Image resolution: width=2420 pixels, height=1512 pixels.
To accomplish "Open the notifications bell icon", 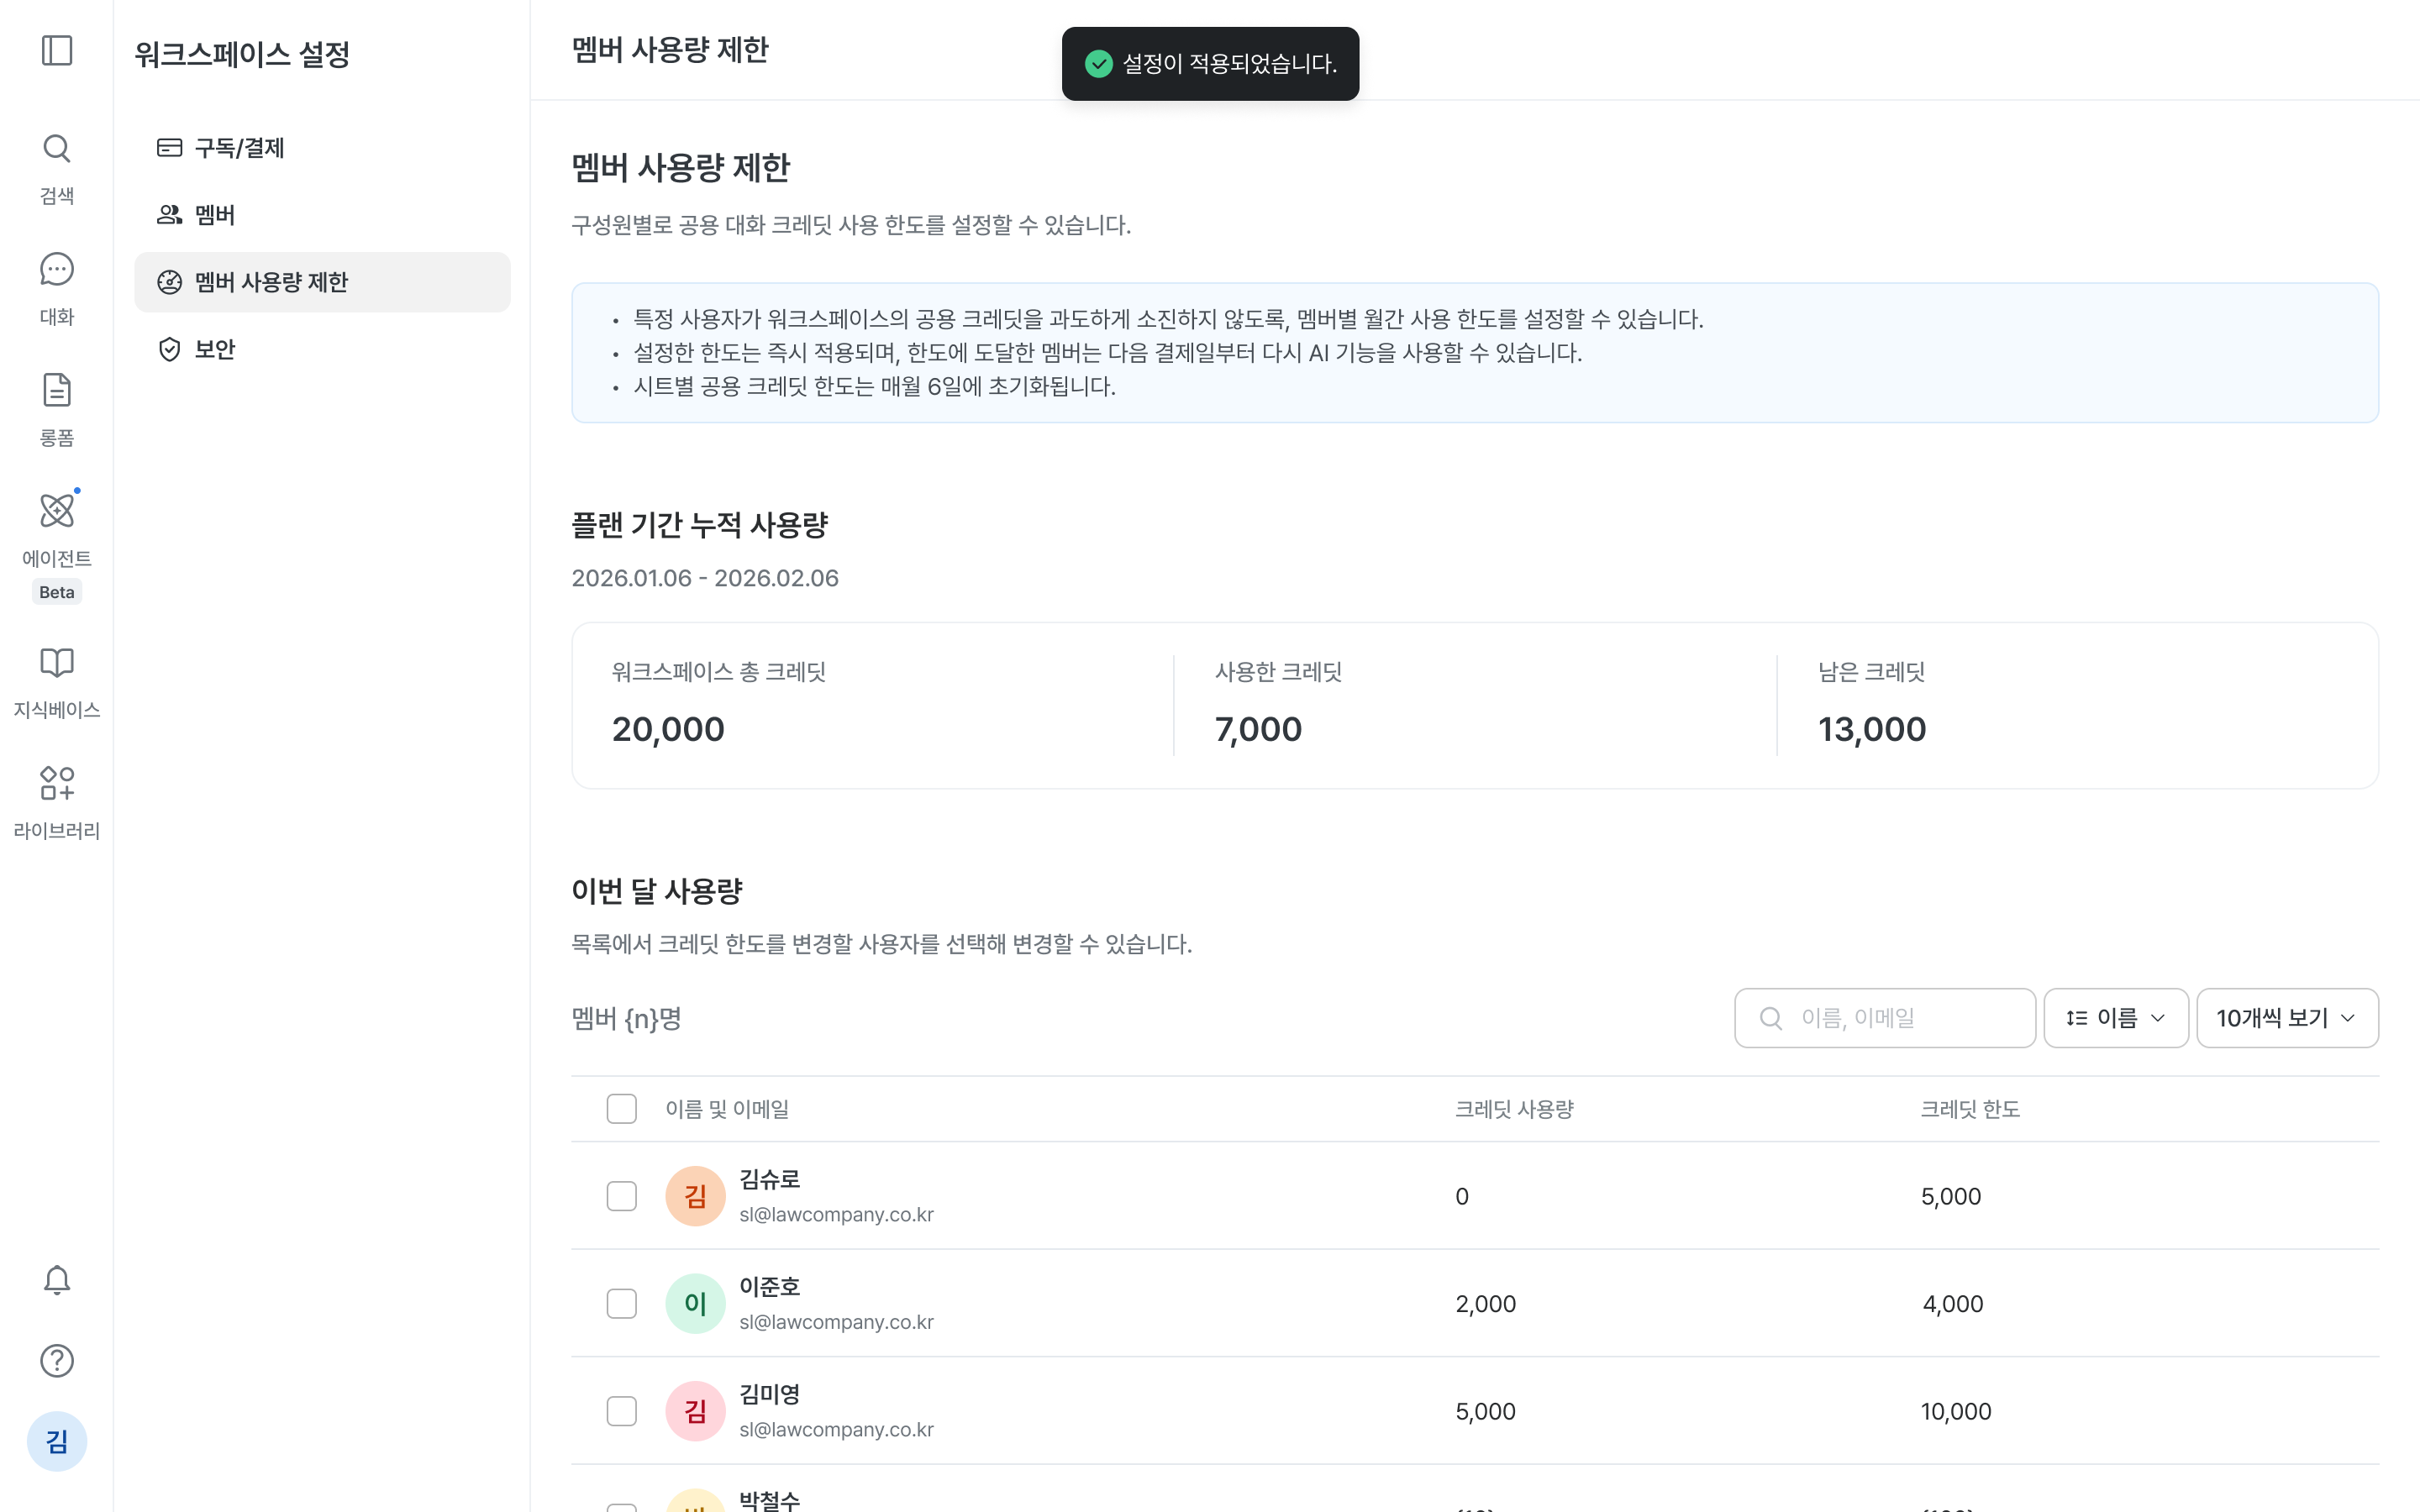I will pyautogui.click(x=57, y=1280).
